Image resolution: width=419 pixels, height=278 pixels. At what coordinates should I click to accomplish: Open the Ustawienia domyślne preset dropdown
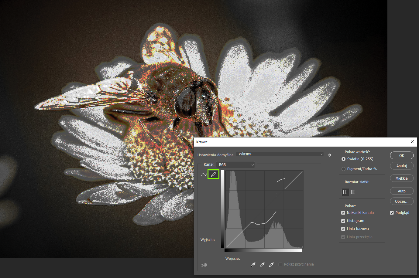click(280, 154)
